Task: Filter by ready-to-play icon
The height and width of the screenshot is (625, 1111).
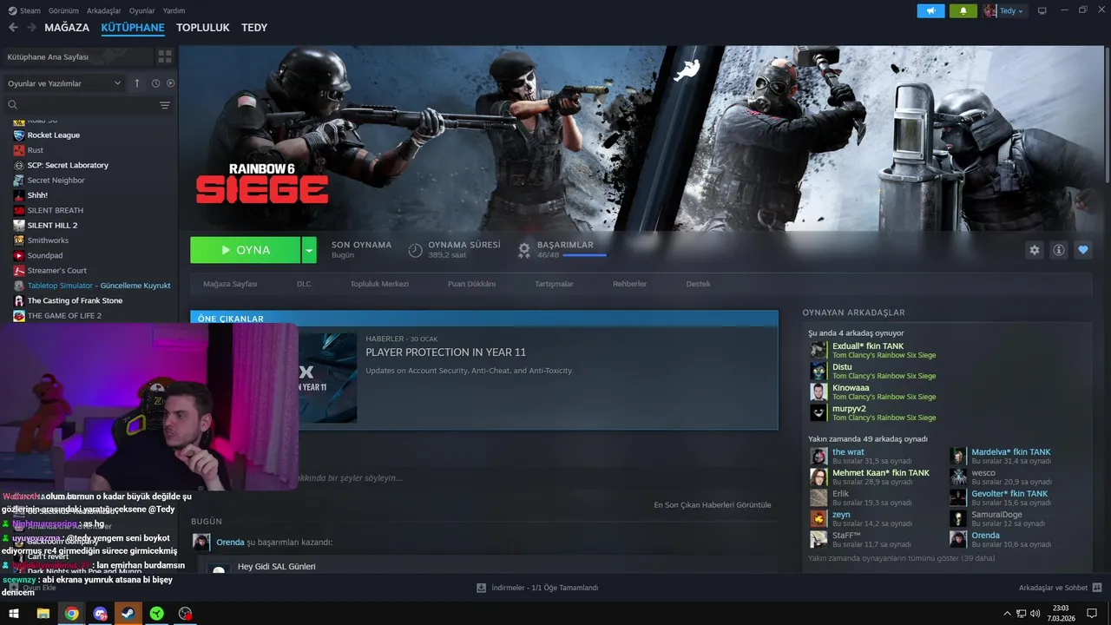Action: (170, 83)
